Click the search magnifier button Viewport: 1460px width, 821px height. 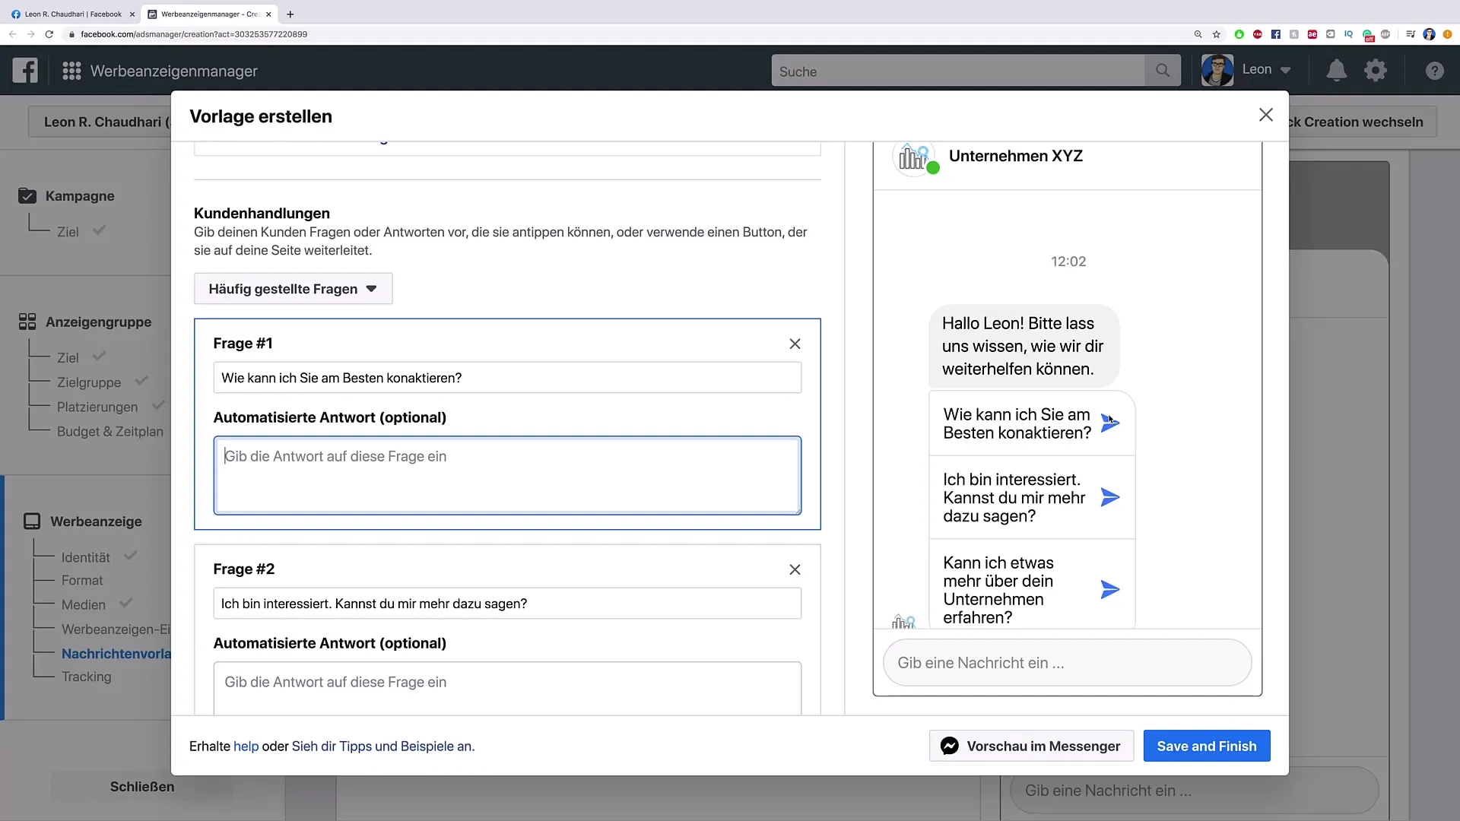1163,71
